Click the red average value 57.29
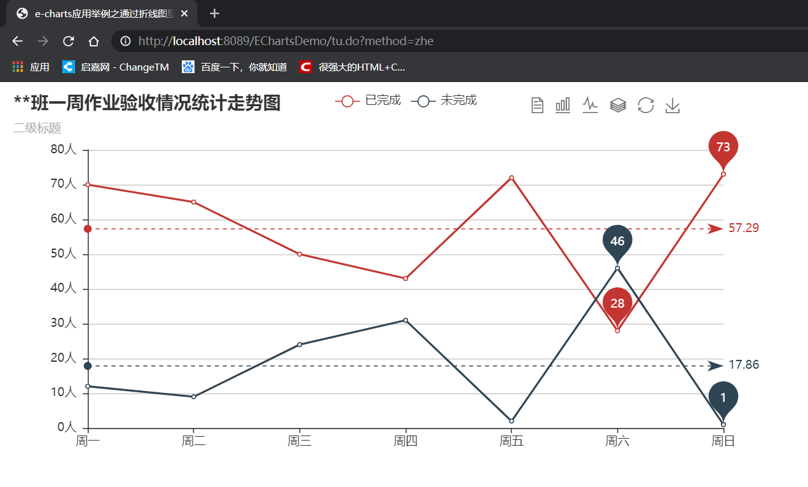 [744, 228]
